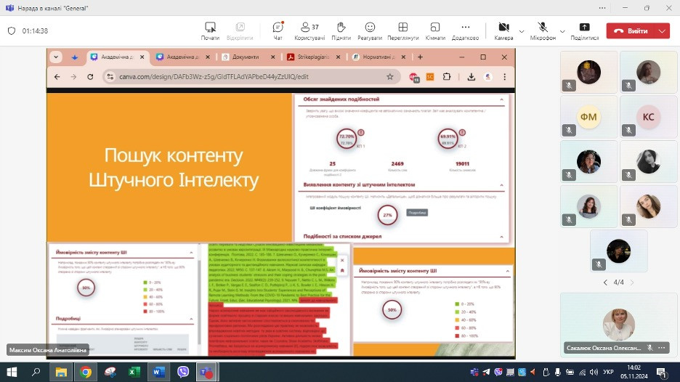Close the Документи browser tab

pos(272,57)
